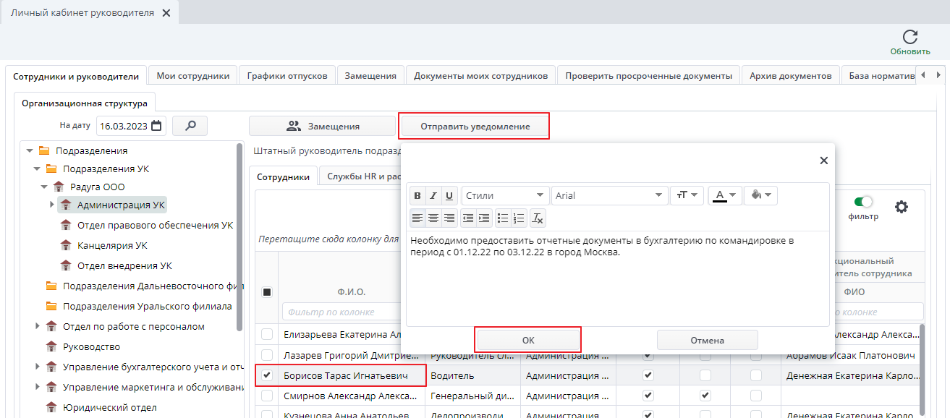The width and height of the screenshot is (950, 418).
Task: Check the Смирнов Александр row checkbox
Action: point(267,396)
